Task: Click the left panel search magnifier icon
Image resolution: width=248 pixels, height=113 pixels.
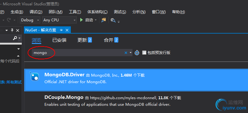Action: tap(15, 38)
